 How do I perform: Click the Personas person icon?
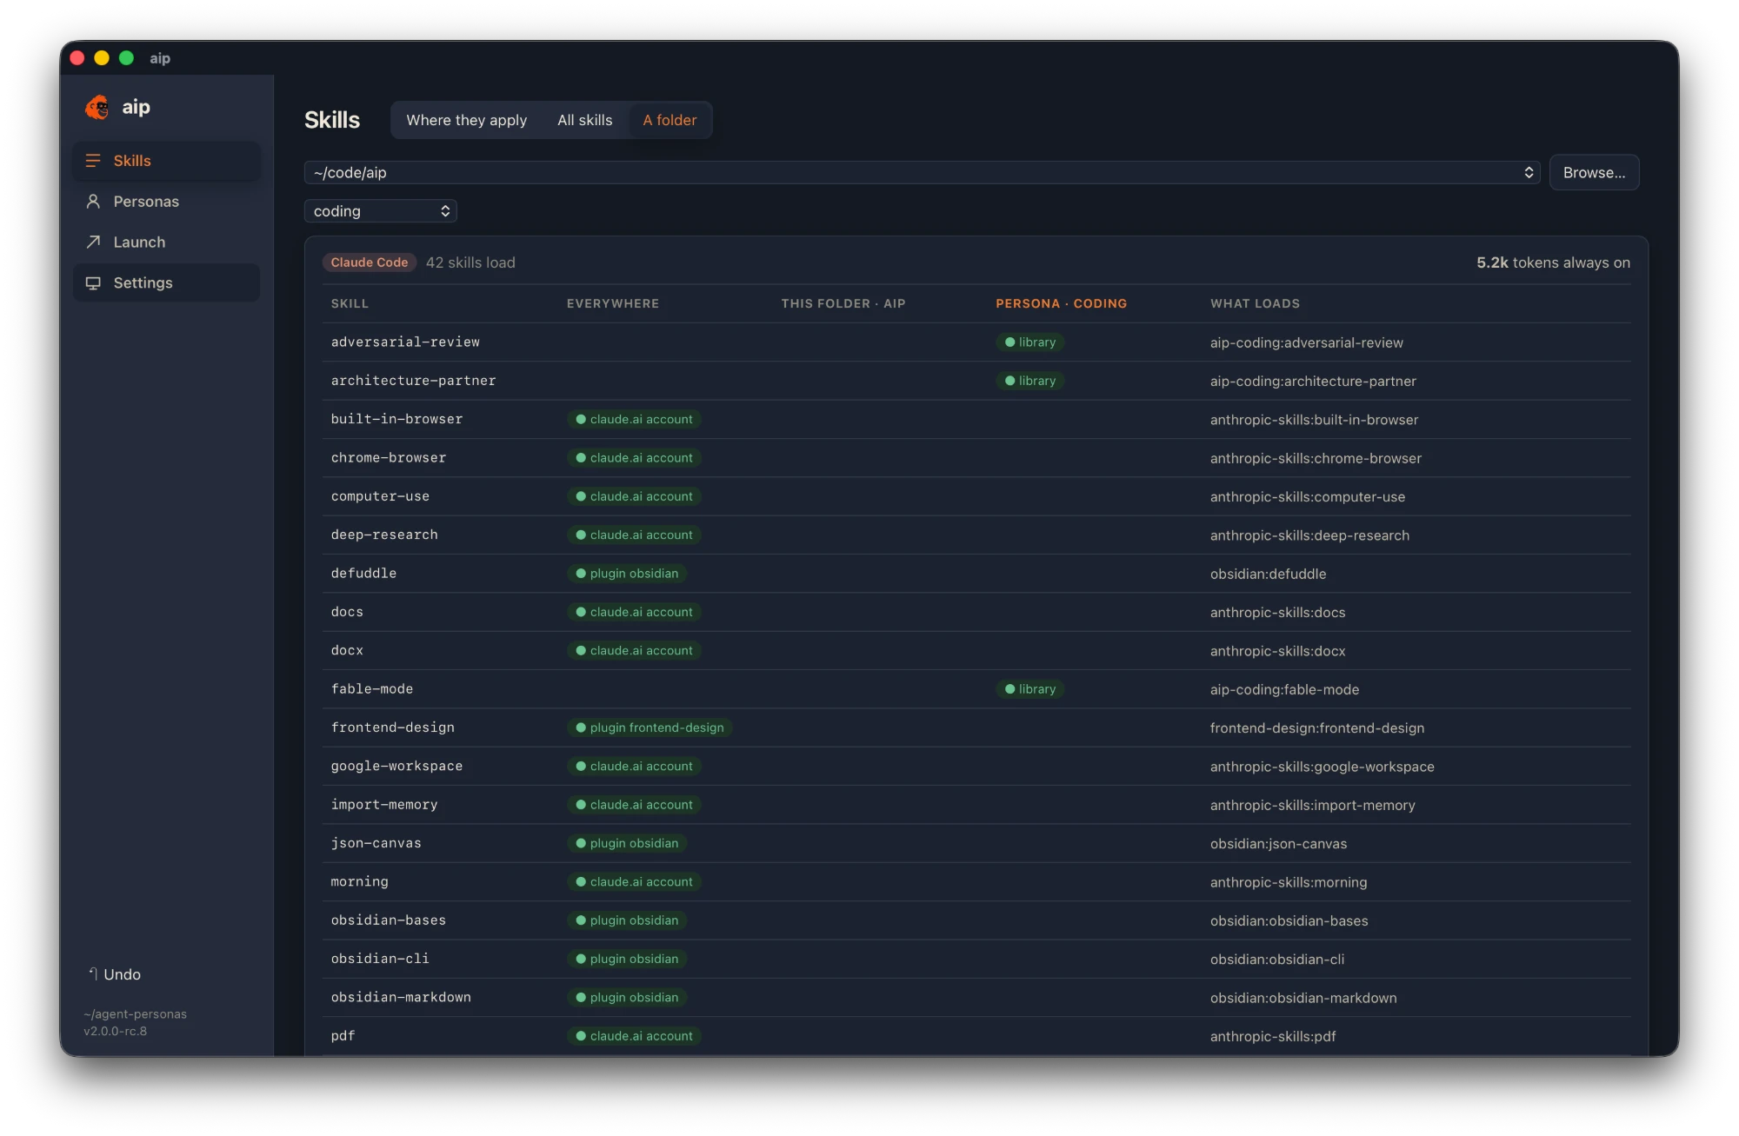tap(93, 202)
